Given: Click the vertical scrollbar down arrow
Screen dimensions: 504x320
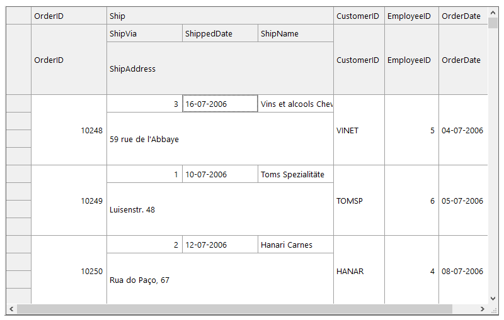Looking at the screenshot, I should 493,298.
